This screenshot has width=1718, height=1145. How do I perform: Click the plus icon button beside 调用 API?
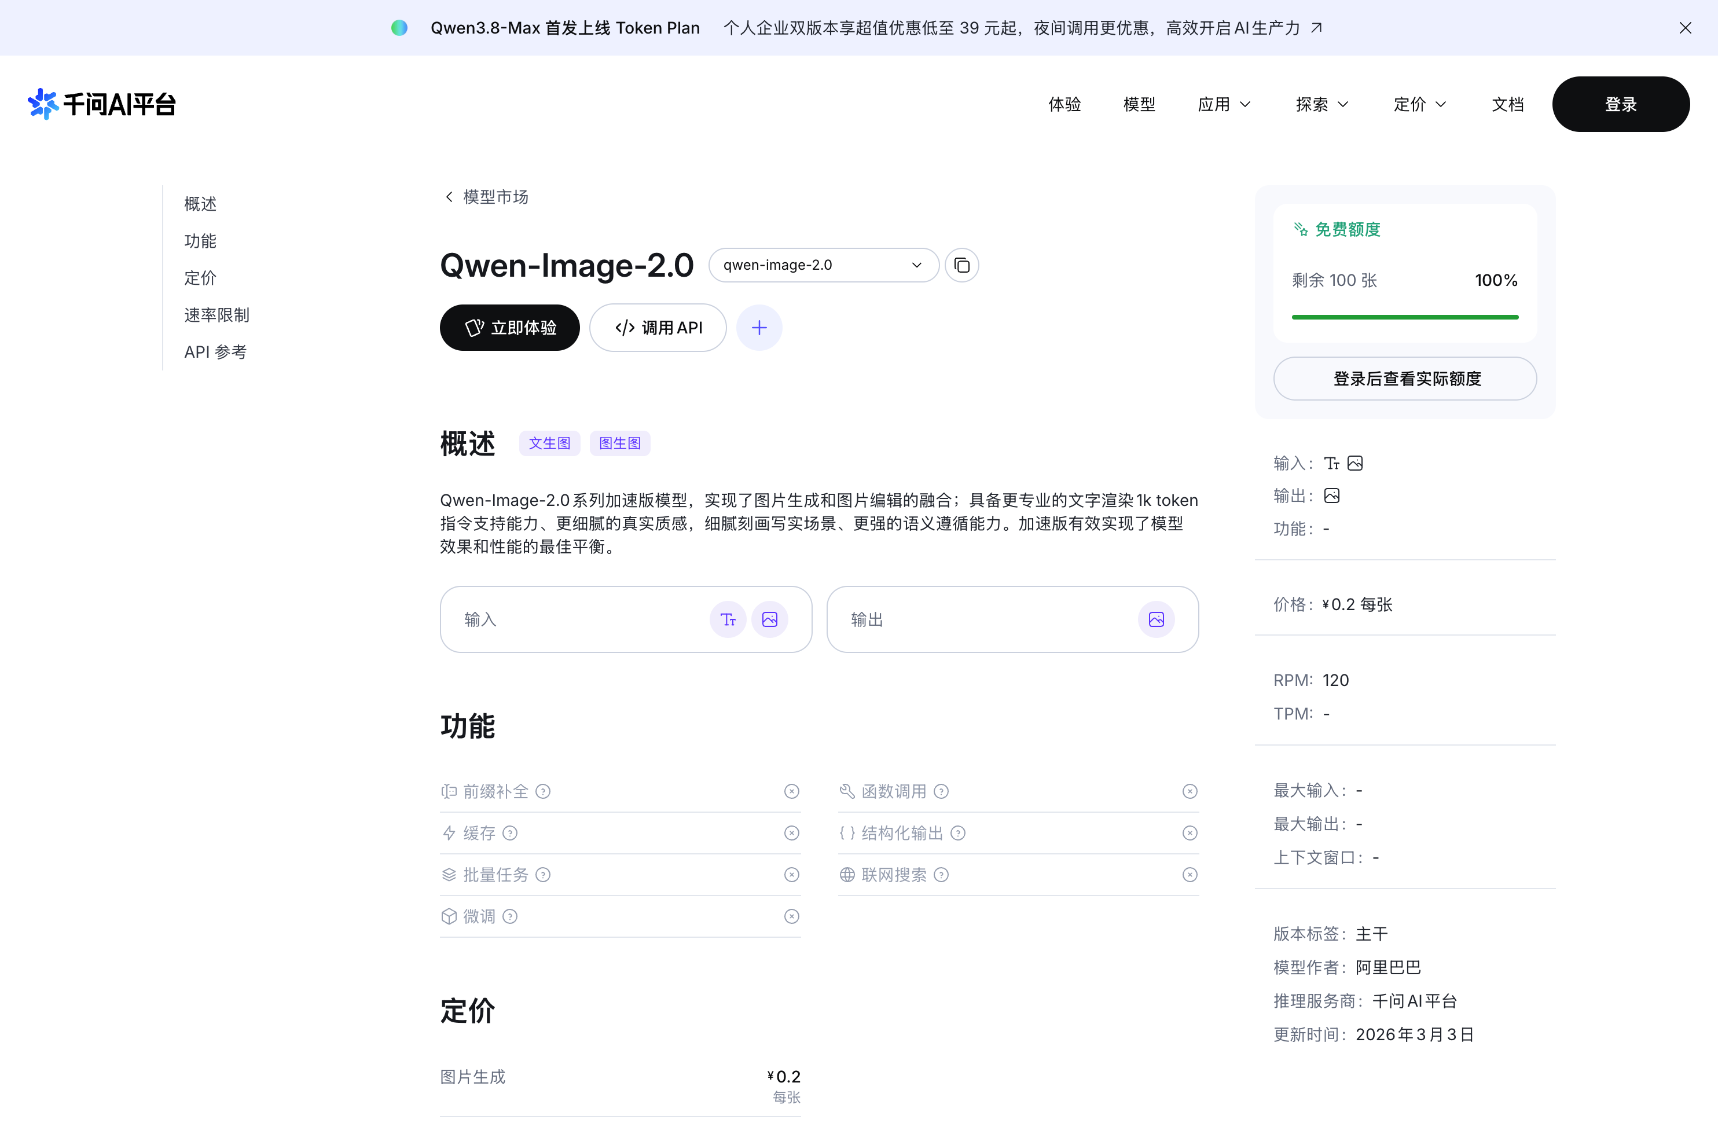pos(759,328)
